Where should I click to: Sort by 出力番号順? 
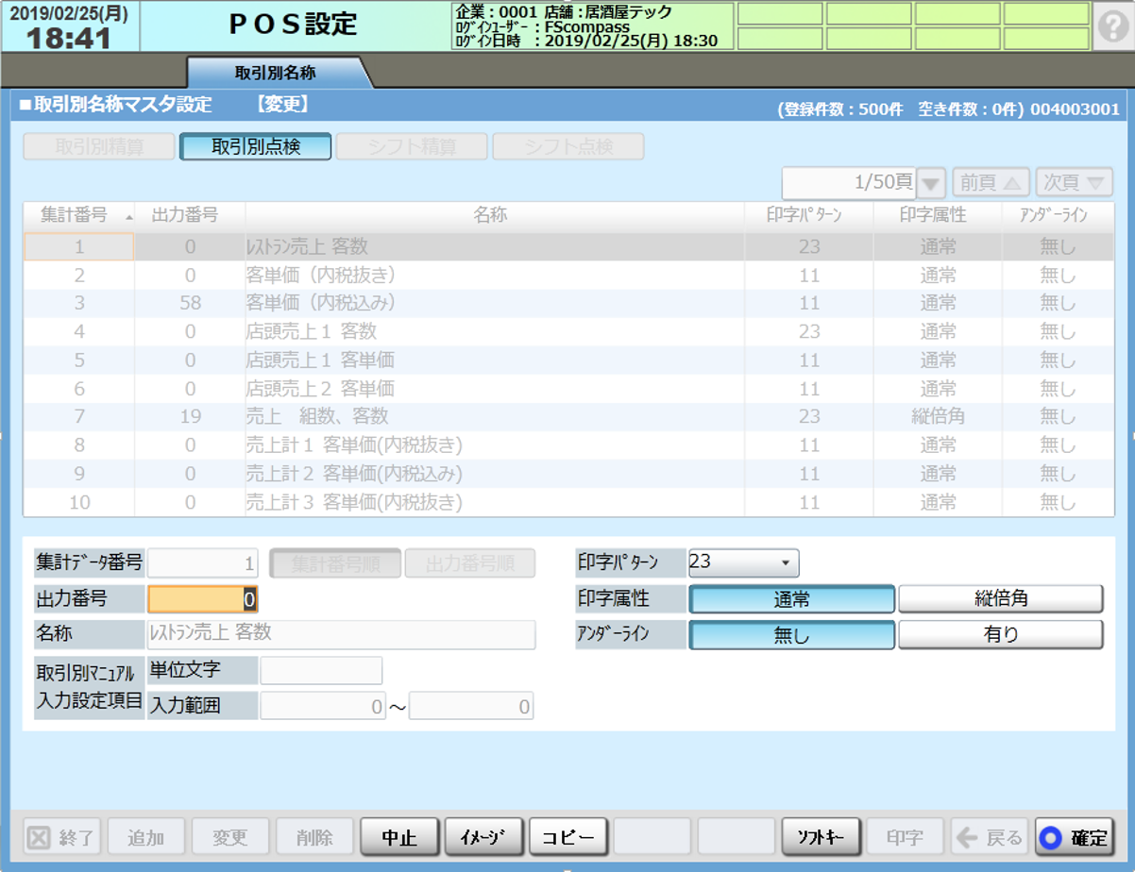tap(470, 563)
